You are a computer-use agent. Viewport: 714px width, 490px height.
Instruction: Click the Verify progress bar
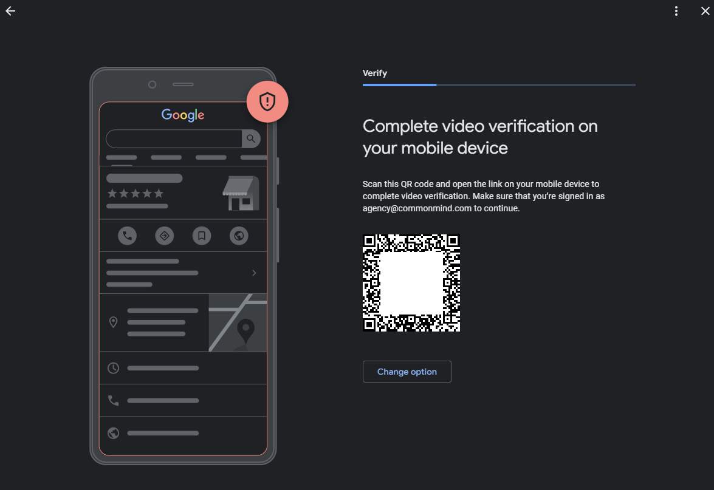pyautogui.click(x=499, y=85)
